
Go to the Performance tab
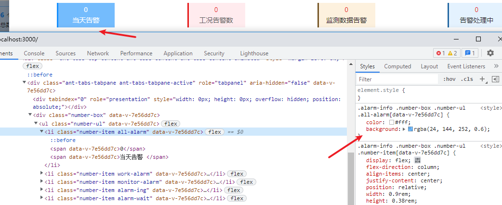coord(136,53)
